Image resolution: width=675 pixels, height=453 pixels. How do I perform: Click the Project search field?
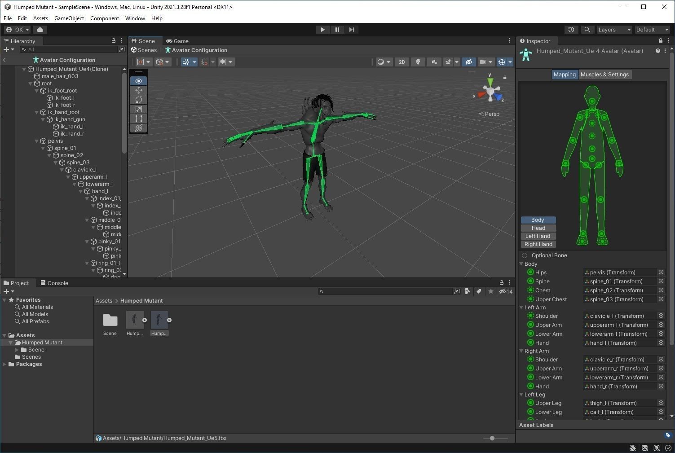click(x=385, y=291)
